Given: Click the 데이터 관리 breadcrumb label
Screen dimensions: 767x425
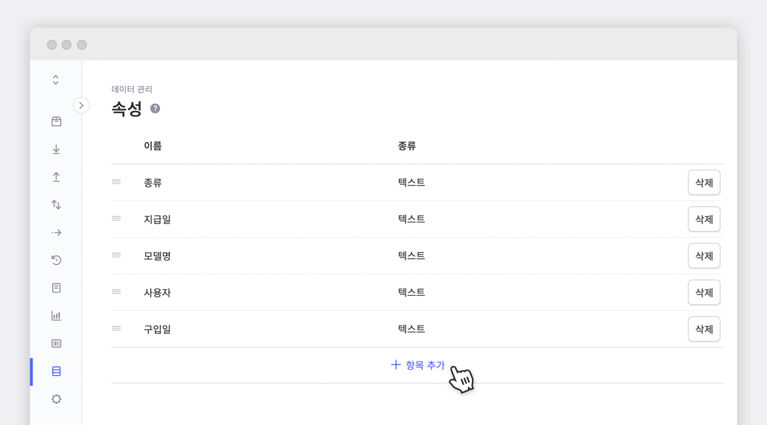Looking at the screenshot, I should click(x=132, y=89).
